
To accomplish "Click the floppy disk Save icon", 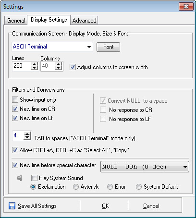I will pyautogui.click(x=12, y=206).
